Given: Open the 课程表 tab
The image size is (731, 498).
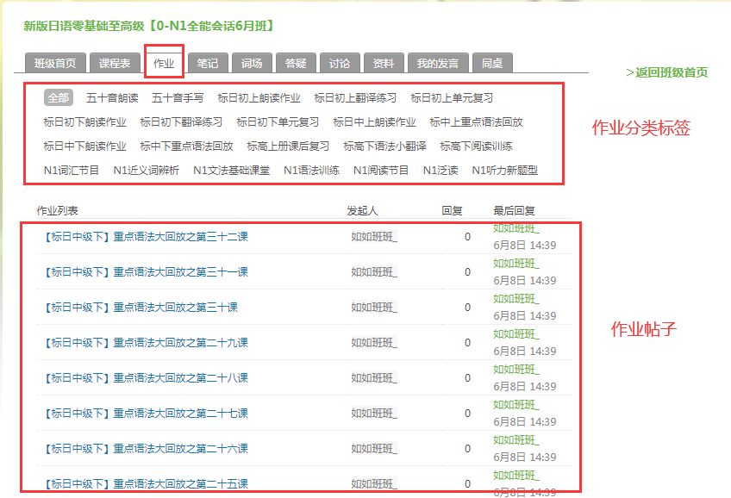Looking at the screenshot, I should click(115, 63).
